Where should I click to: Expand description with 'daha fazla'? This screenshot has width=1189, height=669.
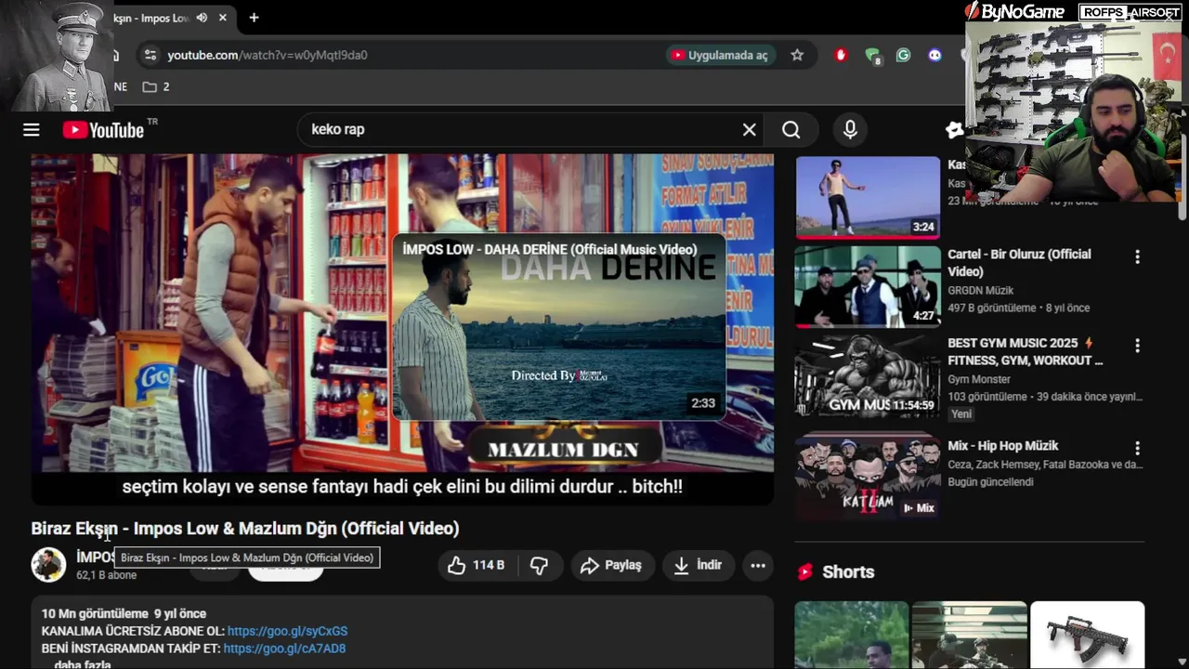(82, 664)
